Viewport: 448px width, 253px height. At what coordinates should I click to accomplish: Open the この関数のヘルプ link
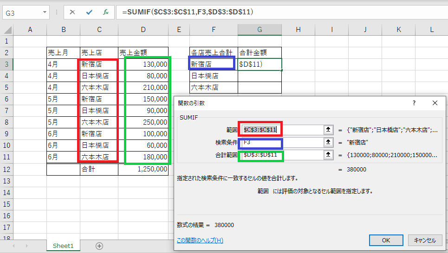tap(200, 240)
